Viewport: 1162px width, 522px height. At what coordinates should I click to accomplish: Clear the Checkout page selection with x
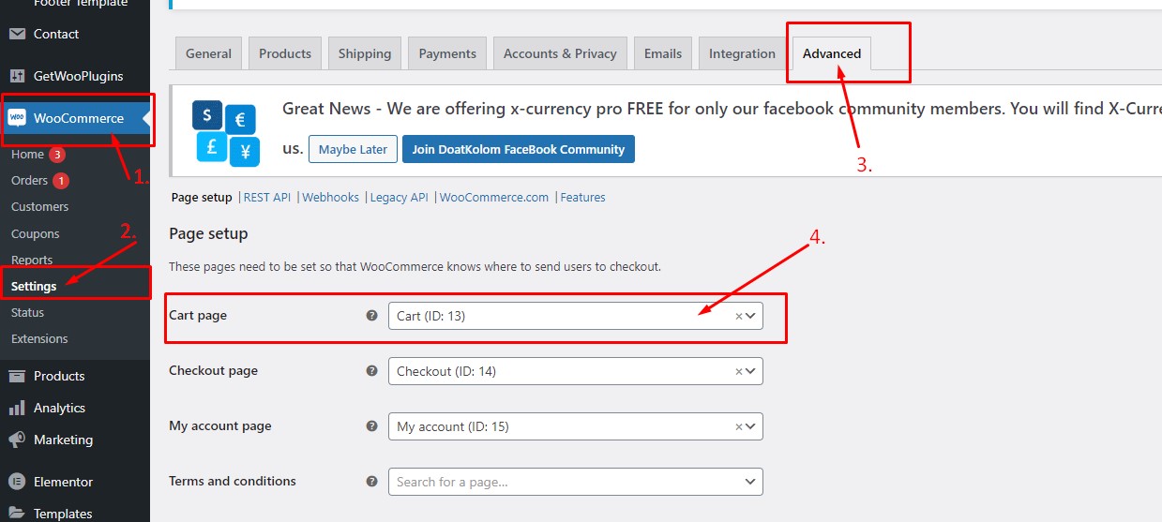click(x=738, y=372)
